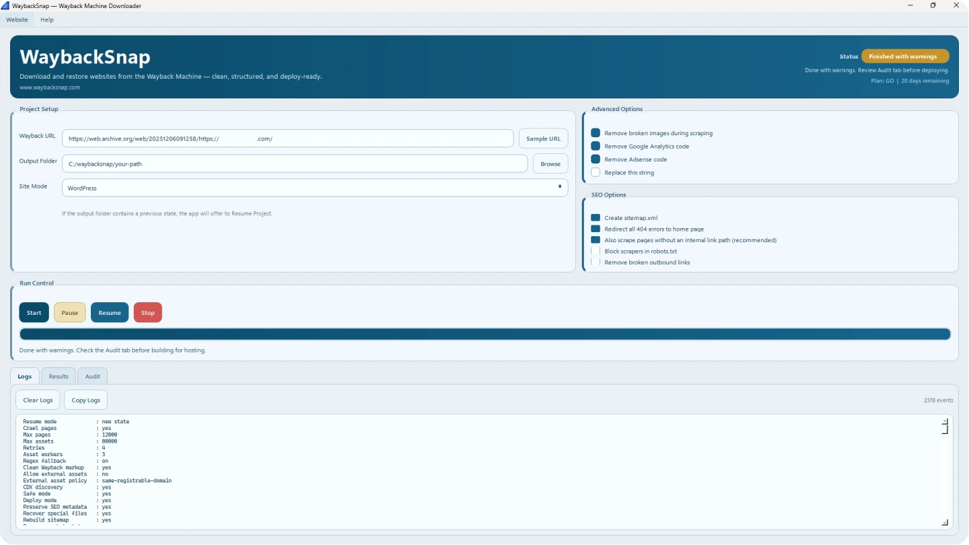This screenshot has height=545, width=969.
Task: Click the 'Rebuild sitemap' log line
Action: point(67,520)
